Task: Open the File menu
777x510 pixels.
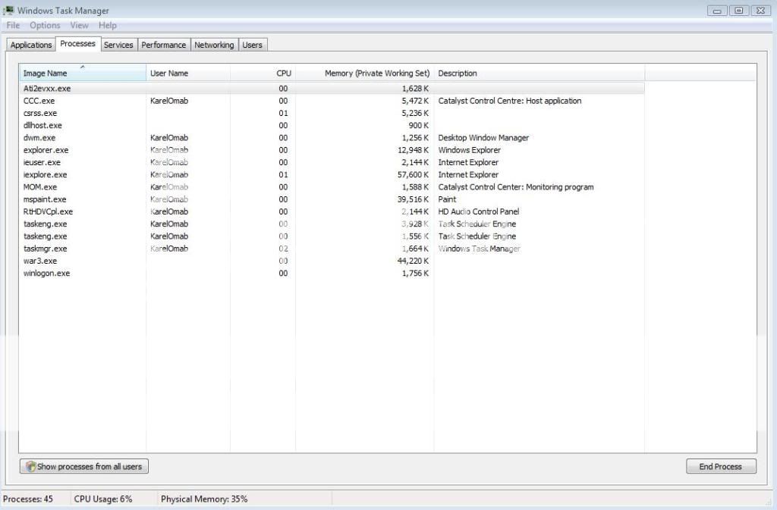Action: click(13, 25)
